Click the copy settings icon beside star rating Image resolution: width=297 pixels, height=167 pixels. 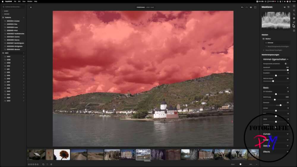43,164
